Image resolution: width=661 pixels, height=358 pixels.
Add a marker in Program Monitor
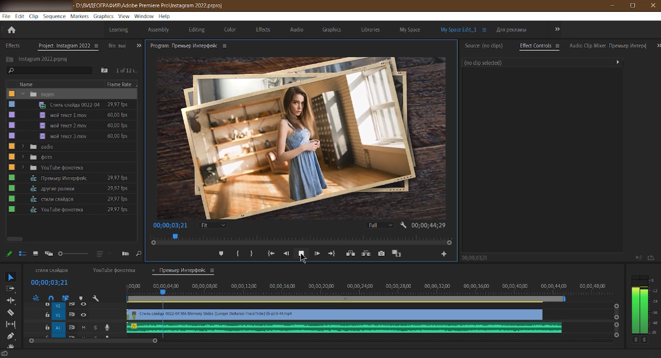coord(221,254)
